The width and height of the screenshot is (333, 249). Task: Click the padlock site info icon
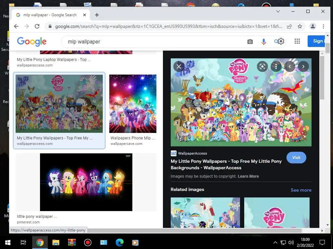pyautogui.click(x=50, y=26)
